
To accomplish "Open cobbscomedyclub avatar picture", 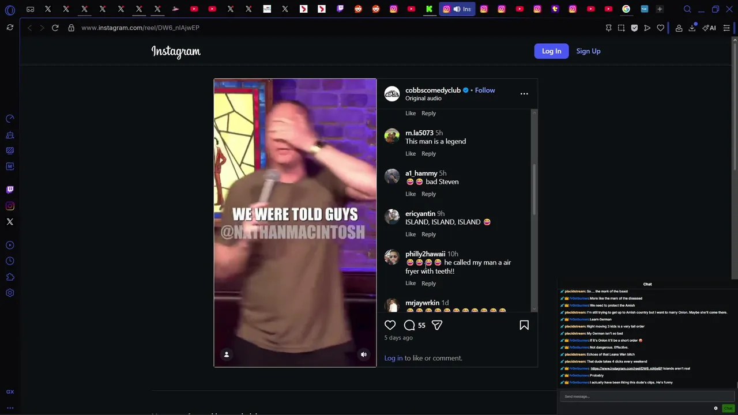I will pyautogui.click(x=392, y=94).
